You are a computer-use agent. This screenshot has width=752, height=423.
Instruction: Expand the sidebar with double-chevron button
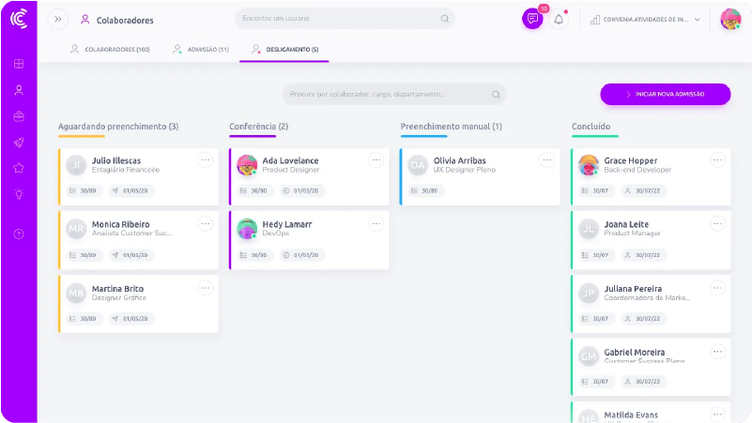coord(58,19)
